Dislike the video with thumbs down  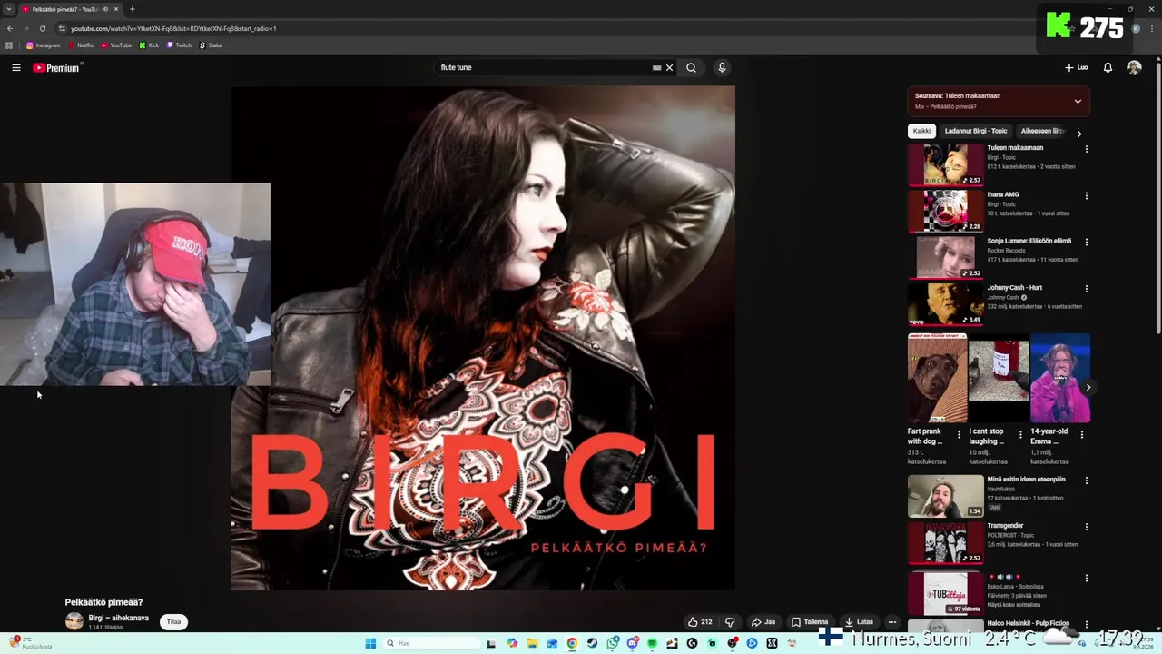[x=730, y=622]
